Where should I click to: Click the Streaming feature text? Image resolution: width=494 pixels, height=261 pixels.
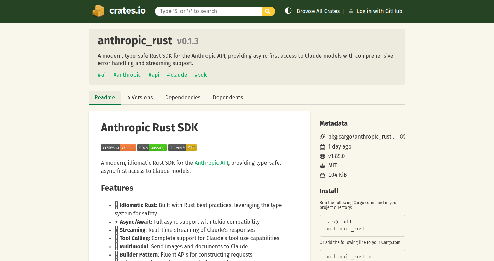click(132, 230)
